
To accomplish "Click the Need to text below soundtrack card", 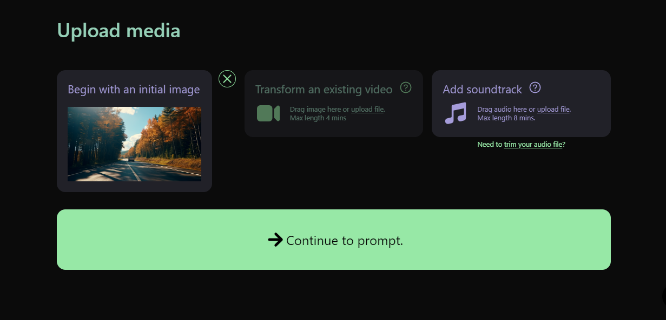I will point(490,145).
